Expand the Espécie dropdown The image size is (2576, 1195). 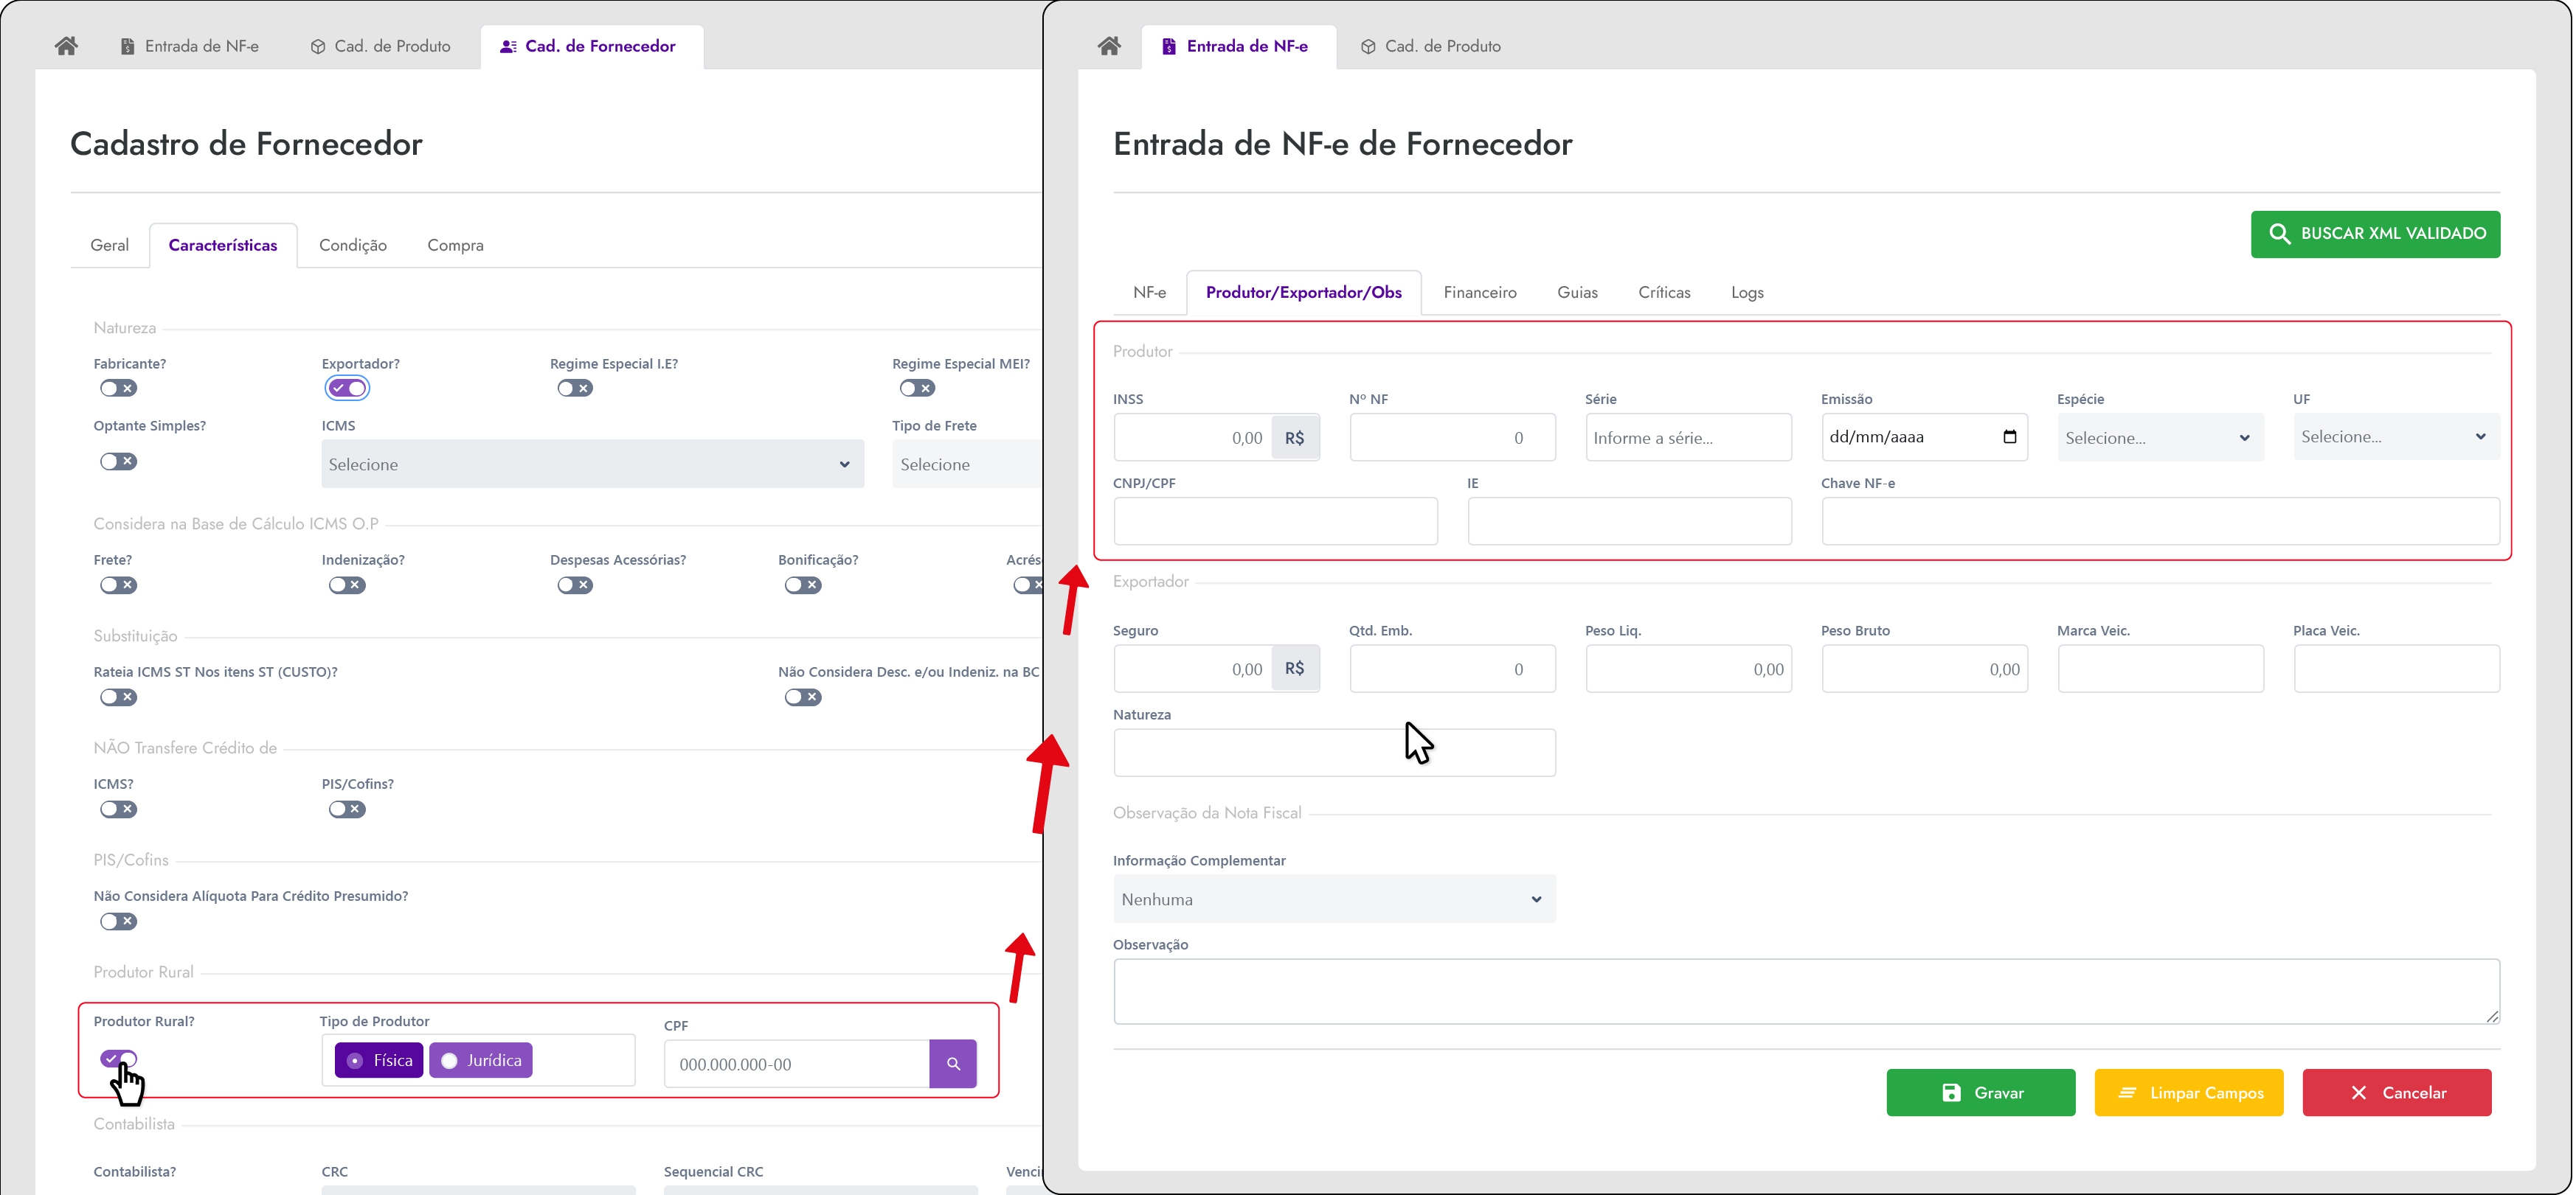coord(2159,438)
